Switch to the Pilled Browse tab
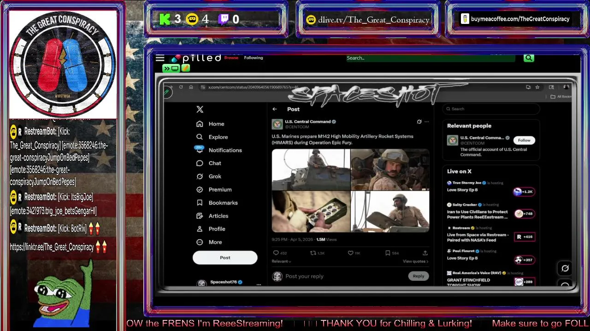Image resolution: width=590 pixels, height=331 pixels. tap(231, 58)
